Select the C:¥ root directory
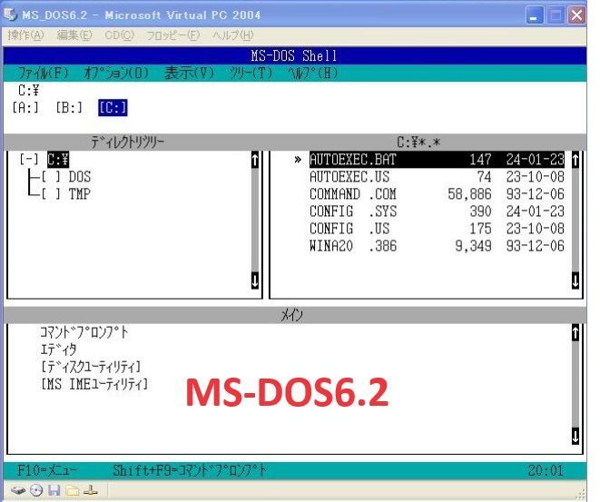 click(x=58, y=159)
